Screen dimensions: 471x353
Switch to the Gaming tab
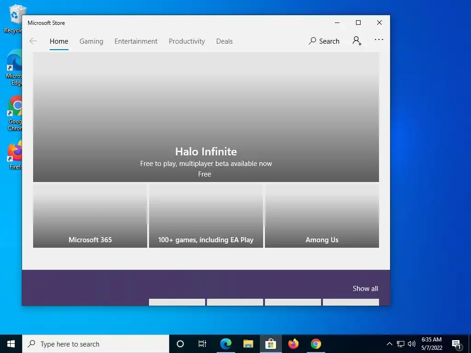pyautogui.click(x=92, y=41)
